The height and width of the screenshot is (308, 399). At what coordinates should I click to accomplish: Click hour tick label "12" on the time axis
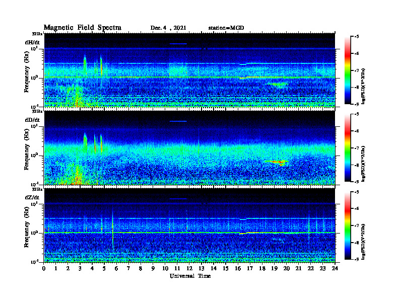click(189, 269)
